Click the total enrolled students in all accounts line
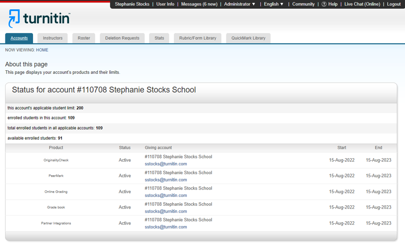Viewport: 405px width, 245px height. pyautogui.click(x=55, y=128)
